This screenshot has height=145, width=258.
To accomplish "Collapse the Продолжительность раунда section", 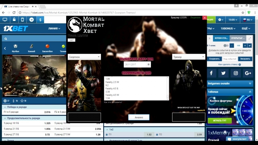I will tap(5, 118).
